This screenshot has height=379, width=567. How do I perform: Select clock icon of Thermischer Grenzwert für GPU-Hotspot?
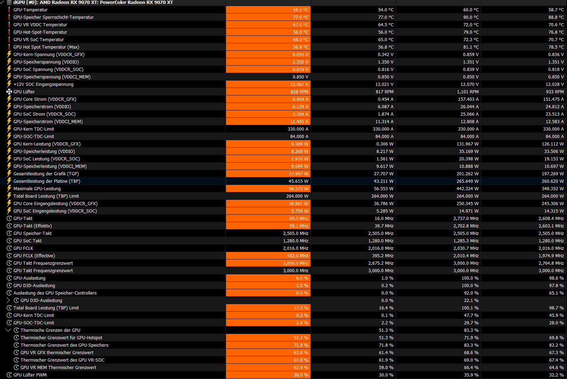point(16,337)
